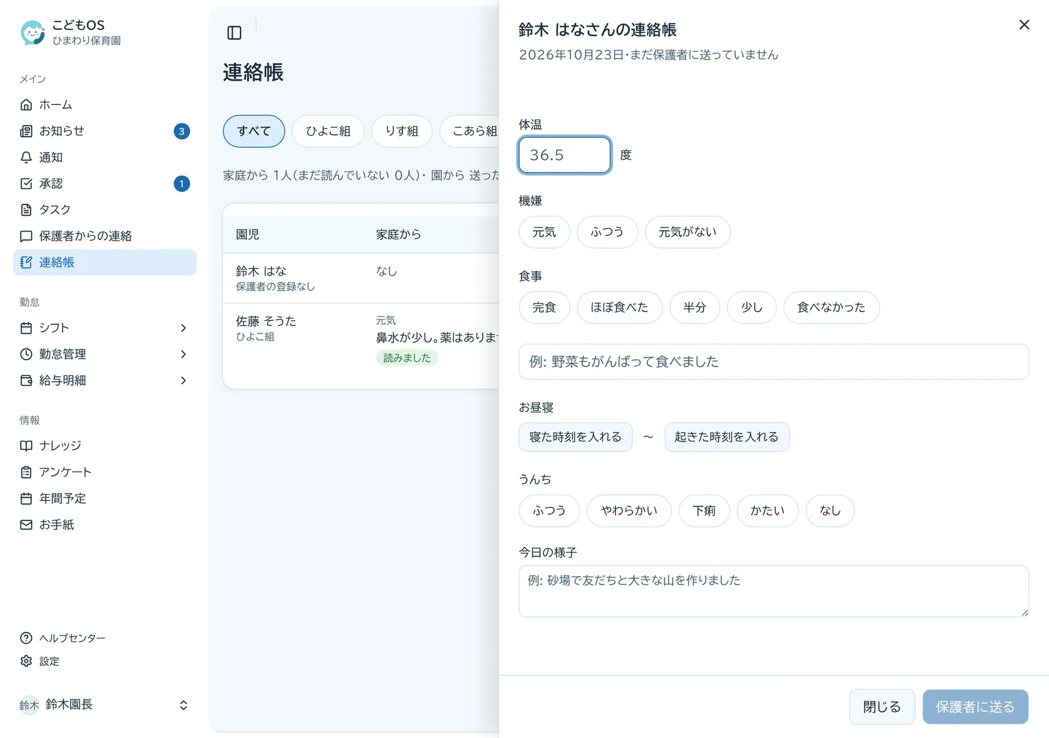The height and width of the screenshot is (738, 1049).
Task: Select 完食 for 食事
Action: [544, 308]
